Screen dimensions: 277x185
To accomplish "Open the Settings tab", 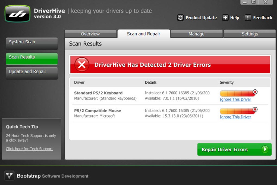I will pos(250,34).
